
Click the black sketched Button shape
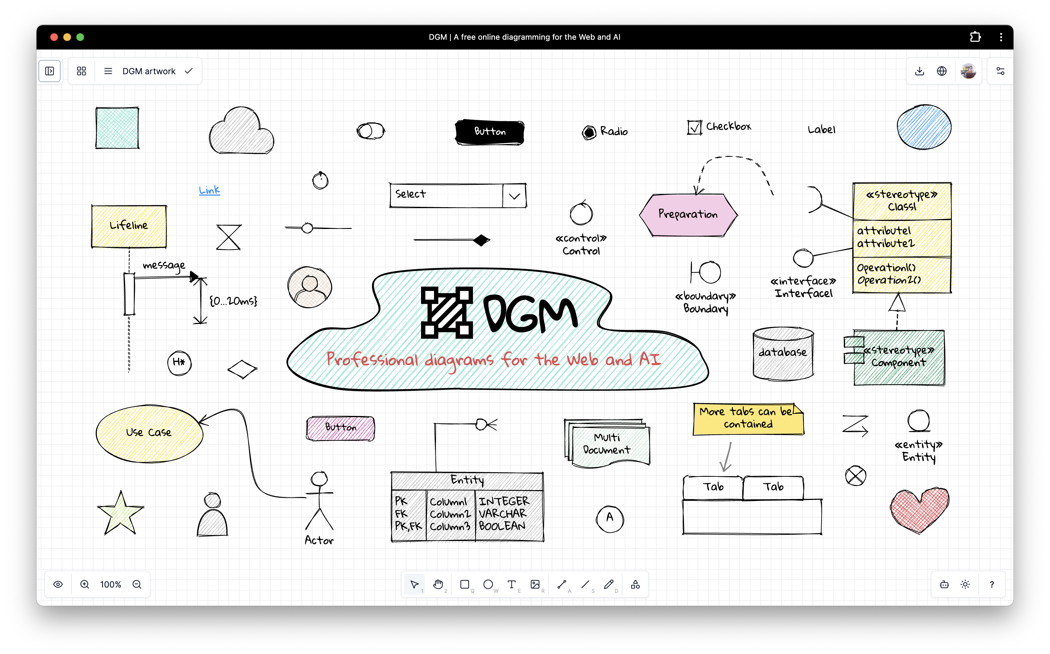coord(489,132)
